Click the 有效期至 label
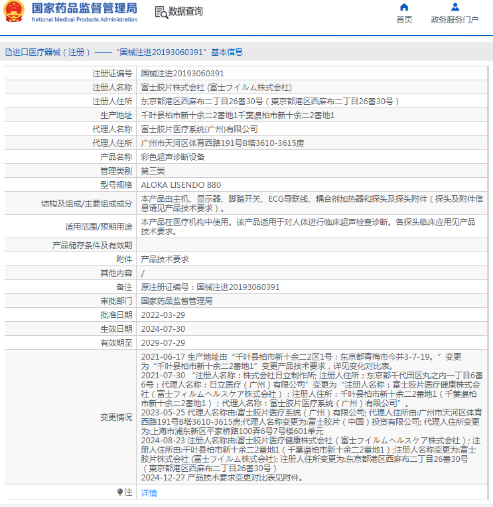The image size is (493, 507). tap(116, 342)
